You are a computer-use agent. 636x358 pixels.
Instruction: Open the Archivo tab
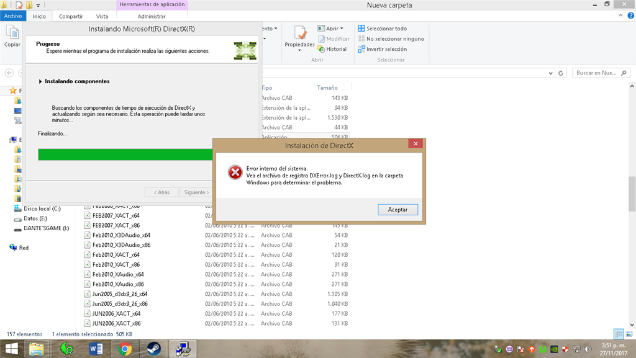pos(13,16)
